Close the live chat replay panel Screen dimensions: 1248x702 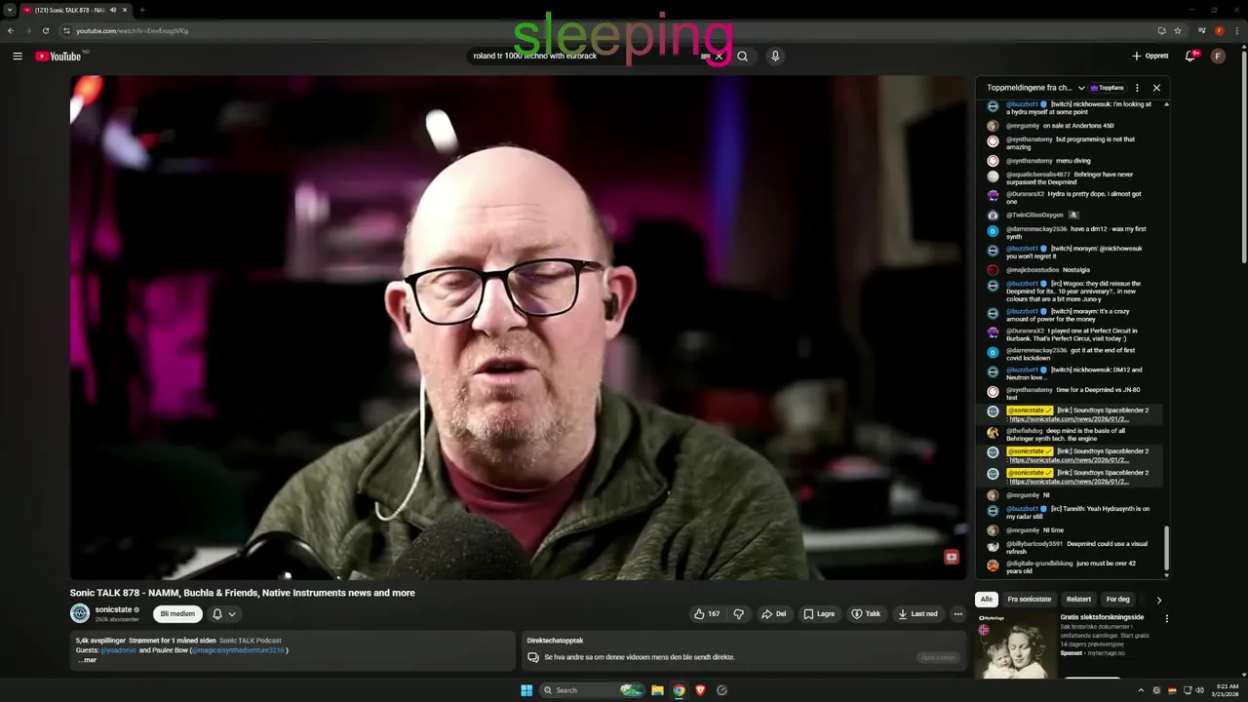1156,88
